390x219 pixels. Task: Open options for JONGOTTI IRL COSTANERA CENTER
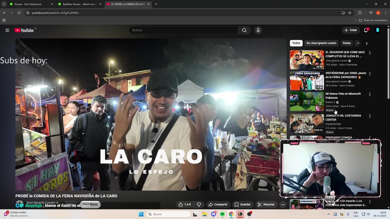click(370, 116)
